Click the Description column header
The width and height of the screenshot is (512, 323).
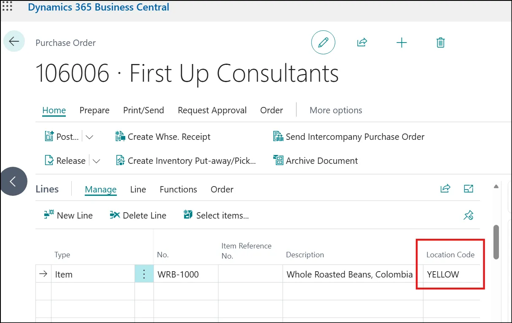point(305,255)
